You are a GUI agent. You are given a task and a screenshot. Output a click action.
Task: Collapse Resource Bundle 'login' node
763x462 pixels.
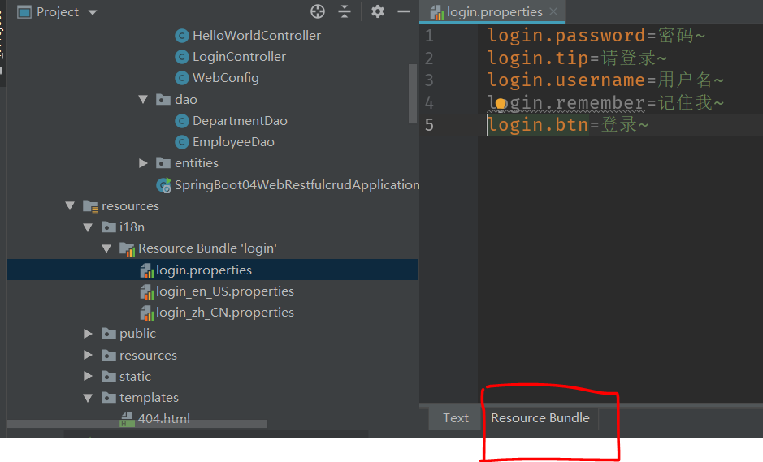(x=106, y=248)
